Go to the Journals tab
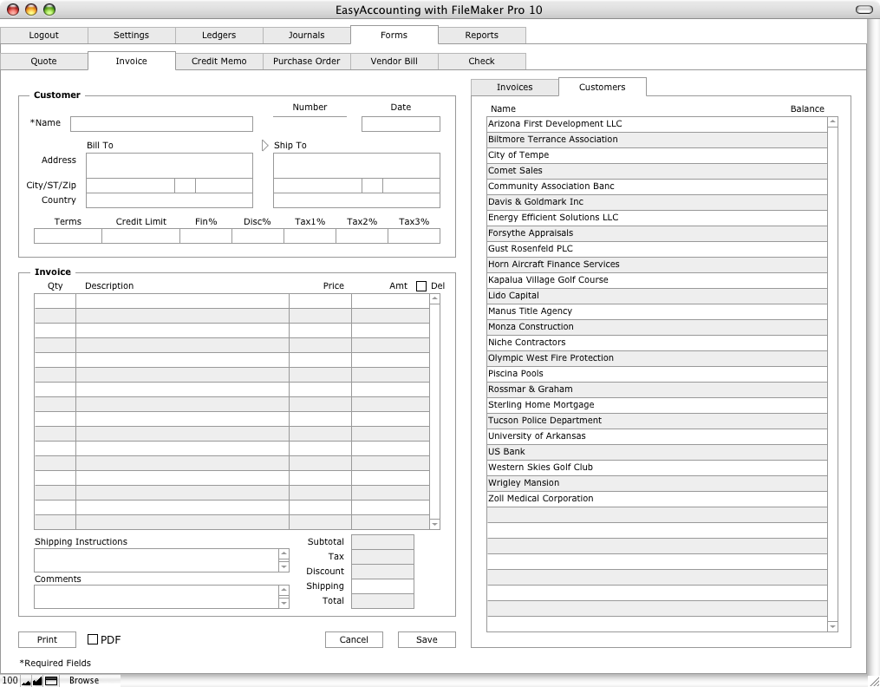Viewport: 880px width, 687px height. click(306, 35)
